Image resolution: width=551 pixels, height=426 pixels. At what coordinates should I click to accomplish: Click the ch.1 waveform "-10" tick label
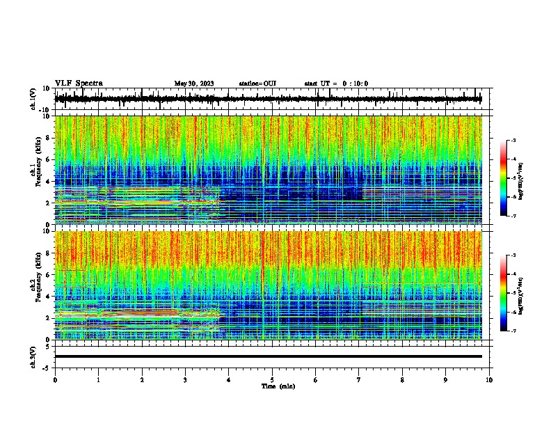45,110
